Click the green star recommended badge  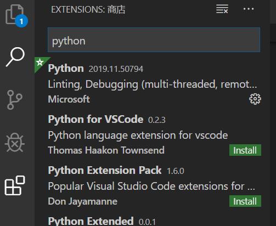tap(40, 63)
